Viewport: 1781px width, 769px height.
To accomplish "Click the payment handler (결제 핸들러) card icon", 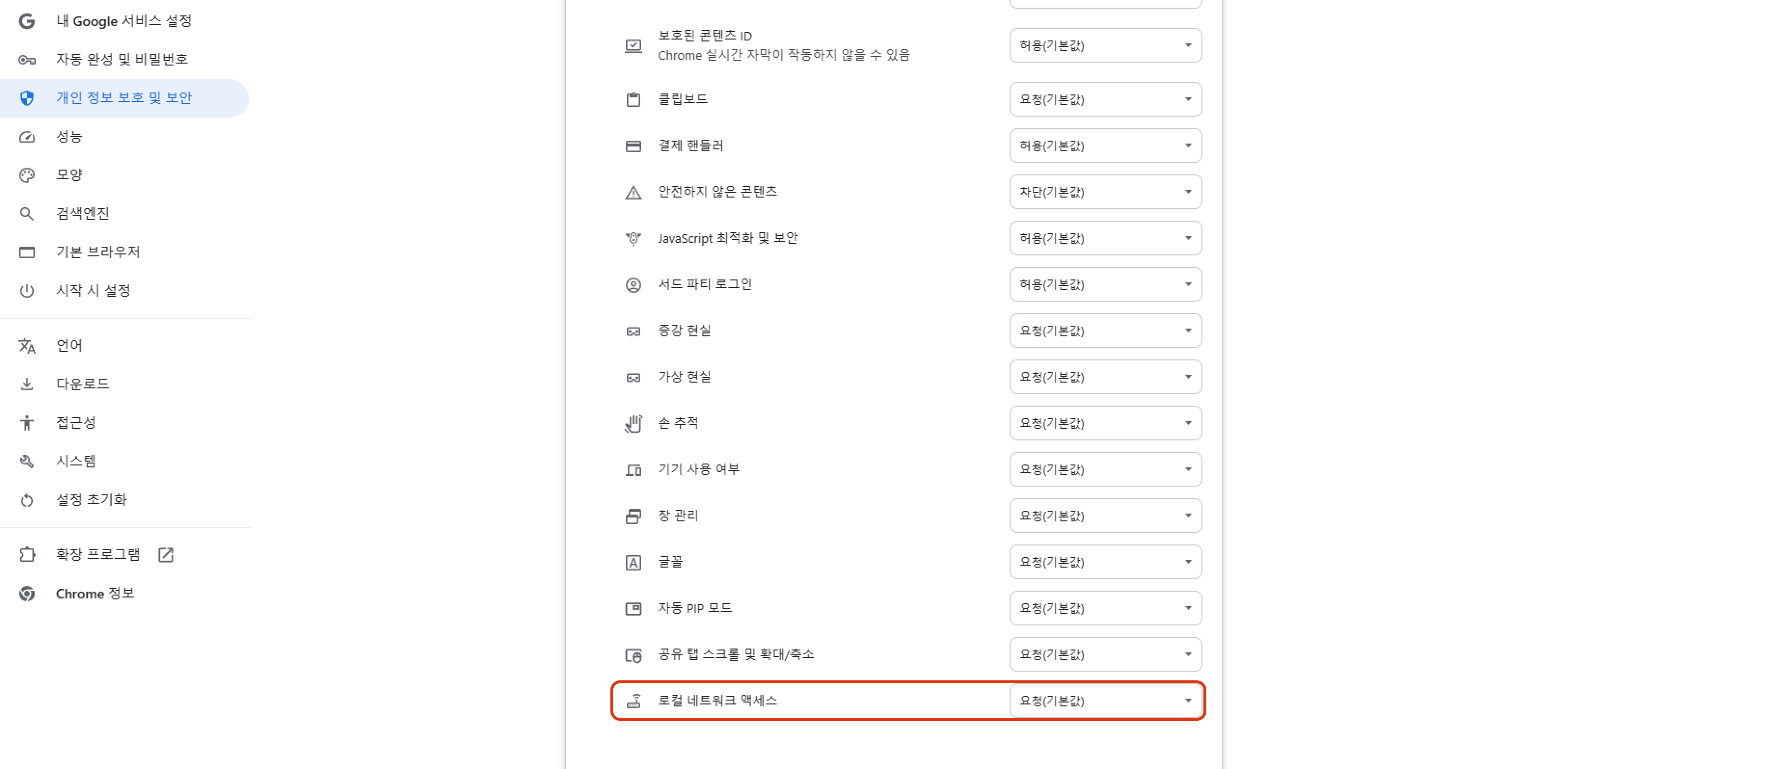I will (x=633, y=146).
